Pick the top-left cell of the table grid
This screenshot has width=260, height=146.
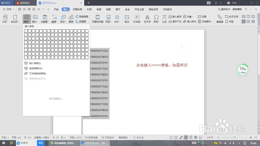click(x=26, y=31)
